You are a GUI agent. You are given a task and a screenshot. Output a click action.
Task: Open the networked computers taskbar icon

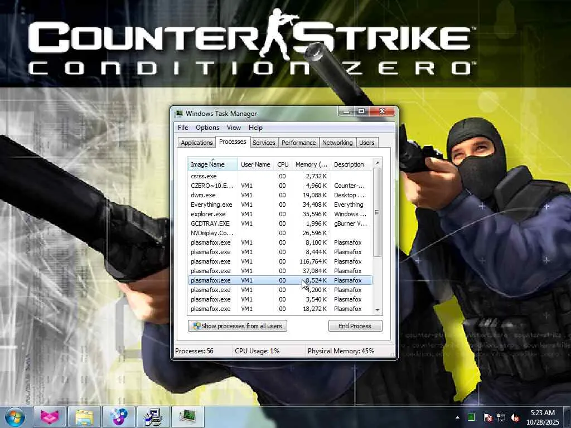pyautogui.click(x=153, y=417)
